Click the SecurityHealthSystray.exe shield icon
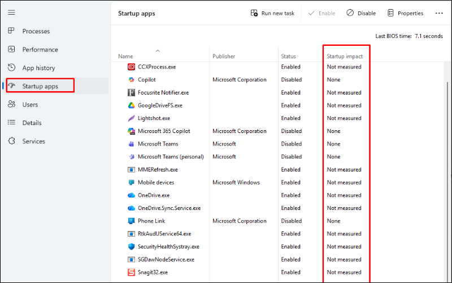The image size is (452, 283). [131, 247]
